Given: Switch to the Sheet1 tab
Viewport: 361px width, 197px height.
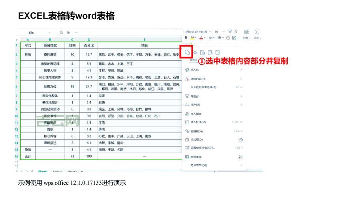Looking at the screenshot, I should [x=43, y=171].
